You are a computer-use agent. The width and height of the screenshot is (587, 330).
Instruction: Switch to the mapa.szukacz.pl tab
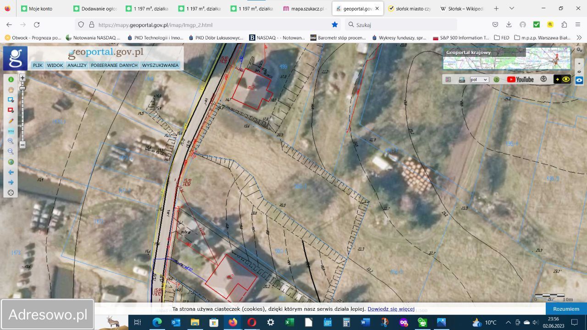click(x=305, y=9)
